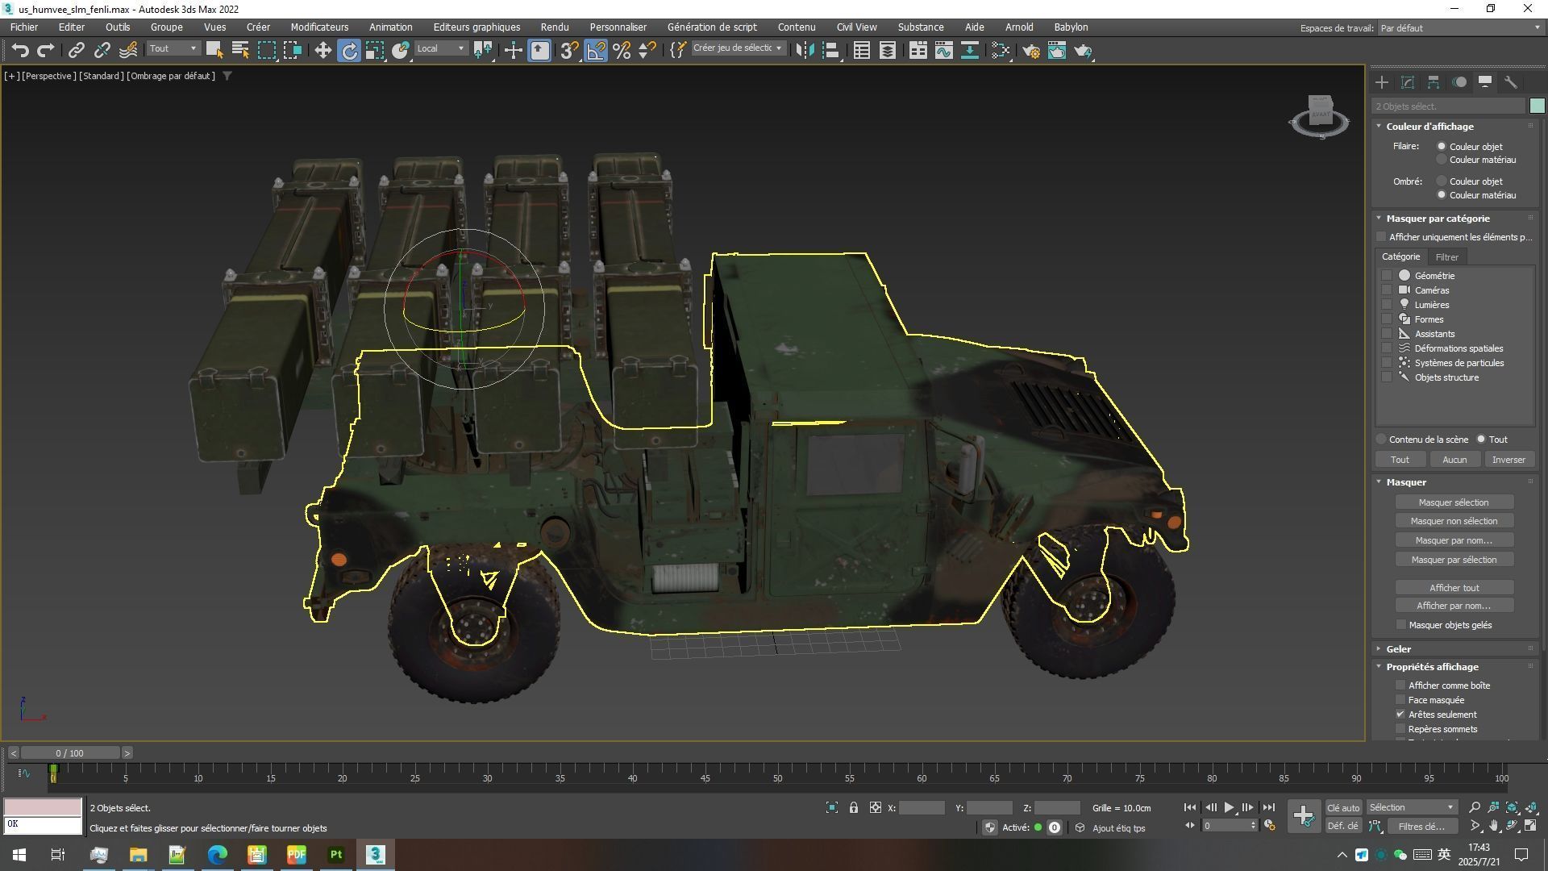
Task: Open the Editeurs graphiques menu
Action: click(476, 27)
